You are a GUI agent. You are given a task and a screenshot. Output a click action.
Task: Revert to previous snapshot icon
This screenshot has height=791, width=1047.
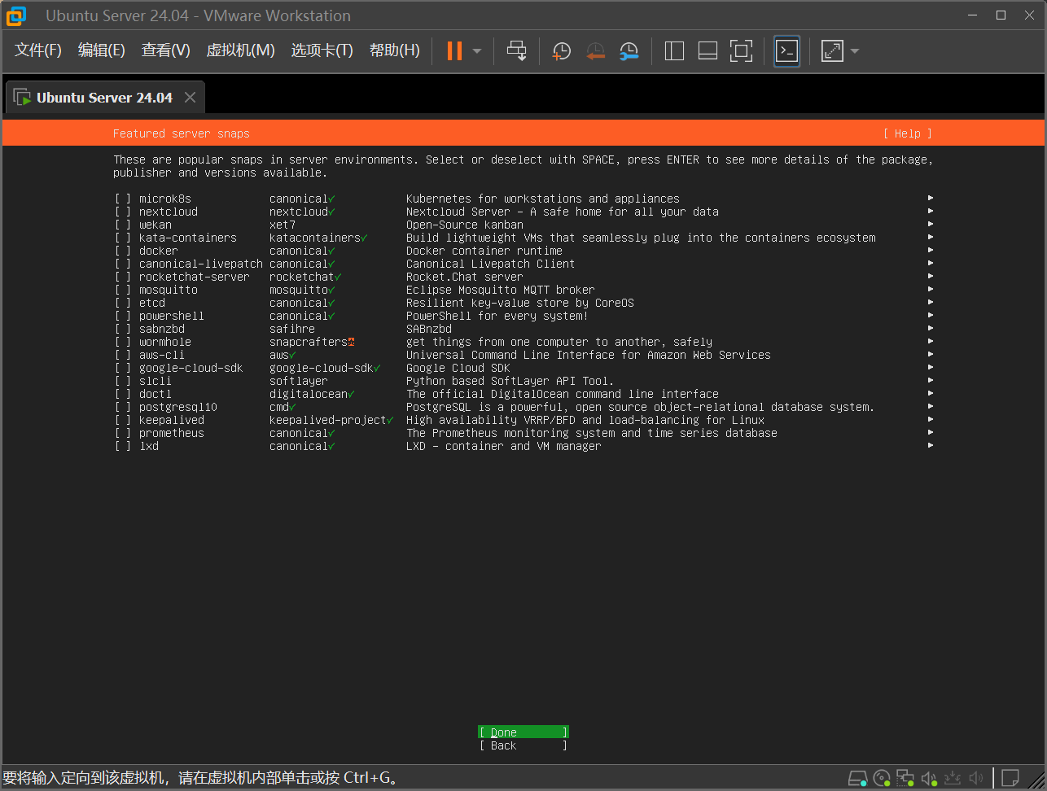[595, 51]
